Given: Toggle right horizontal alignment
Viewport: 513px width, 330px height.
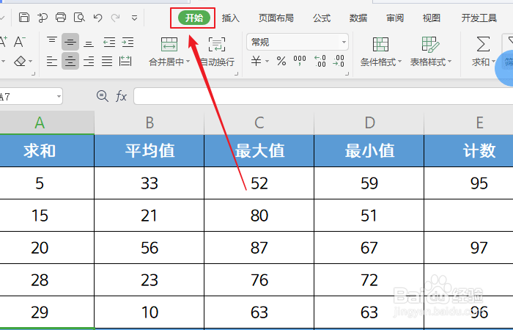Looking at the screenshot, I should [89, 61].
